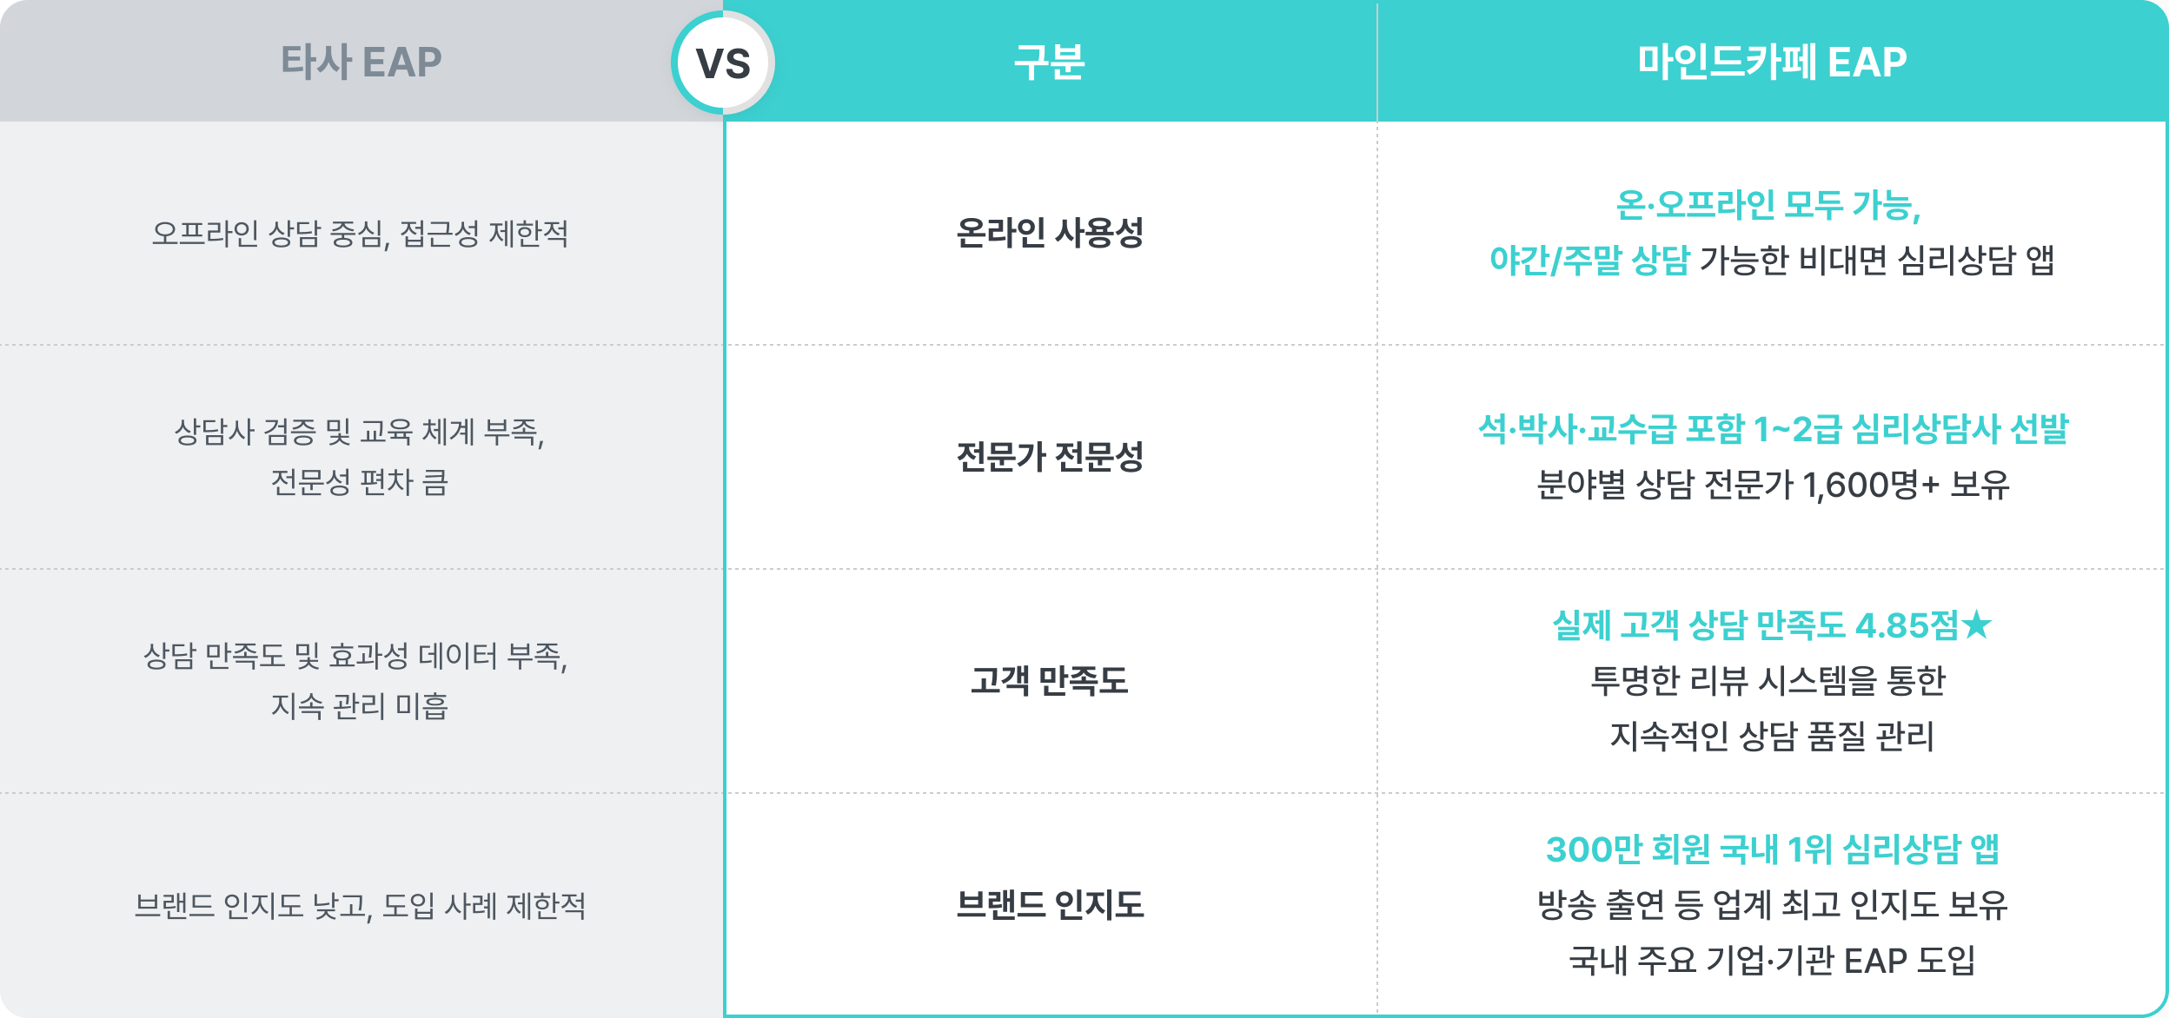This screenshot has height=1018, width=2169.
Task: Click the 구분 column header
Action: pos(1050,62)
